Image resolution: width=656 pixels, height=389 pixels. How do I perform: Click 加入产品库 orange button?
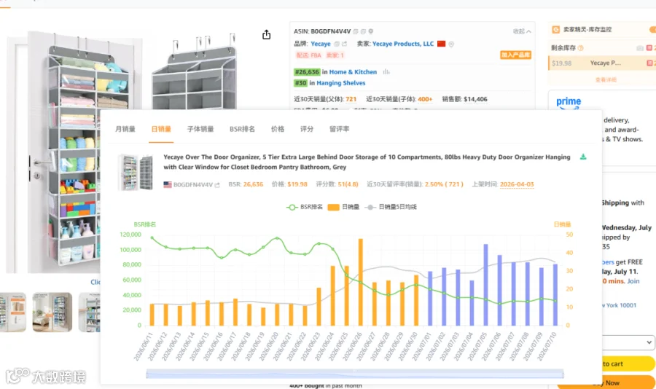coord(515,55)
